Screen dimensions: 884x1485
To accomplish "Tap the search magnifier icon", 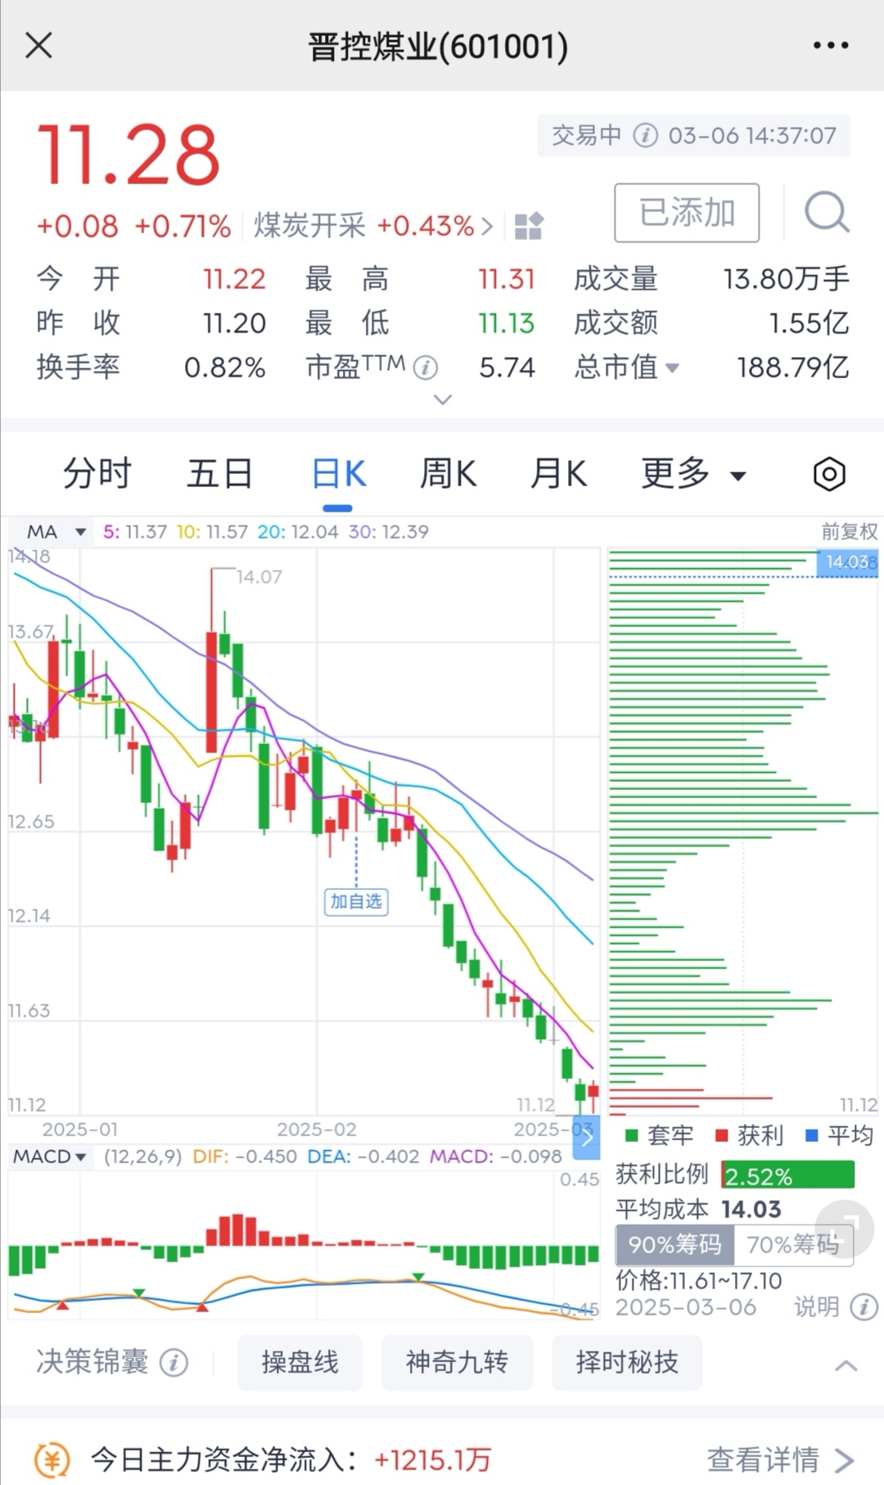I will point(826,213).
